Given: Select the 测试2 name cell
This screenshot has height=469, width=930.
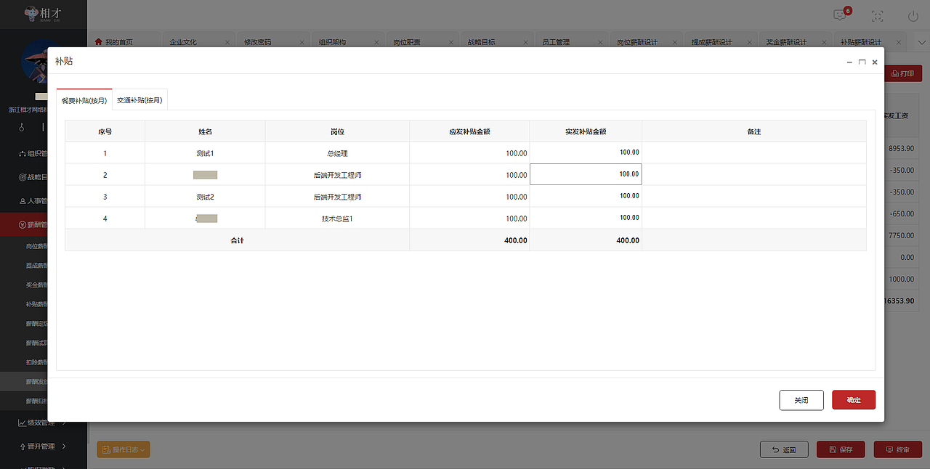Looking at the screenshot, I should 205,197.
